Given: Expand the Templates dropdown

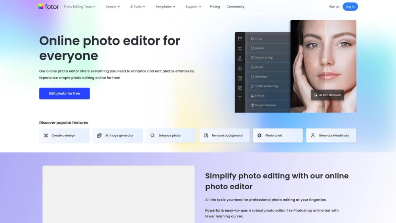Looking at the screenshot, I should point(166,7).
